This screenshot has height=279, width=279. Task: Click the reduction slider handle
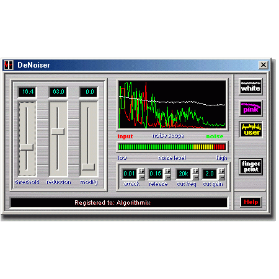click(x=58, y=131)
